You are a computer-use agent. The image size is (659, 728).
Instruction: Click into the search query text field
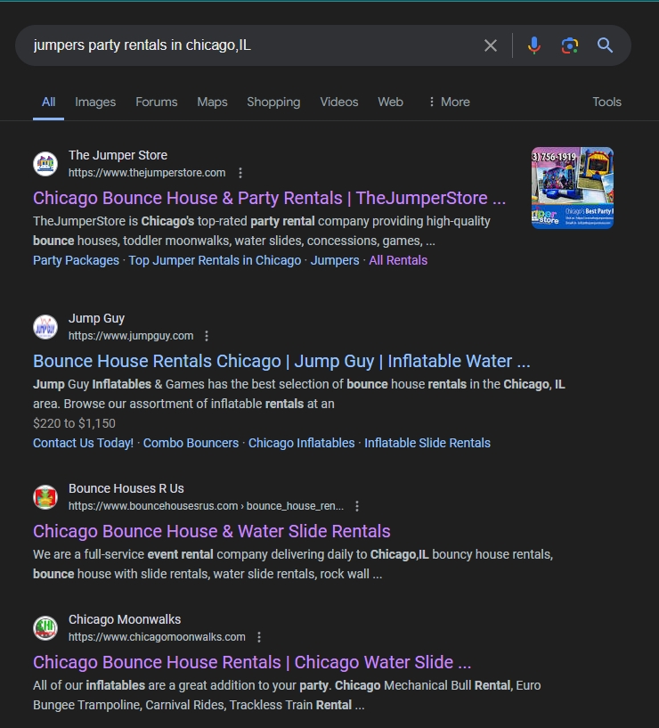pos(250,45)
